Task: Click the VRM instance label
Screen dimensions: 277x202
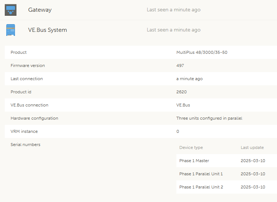Action: (x=24, y=131)
